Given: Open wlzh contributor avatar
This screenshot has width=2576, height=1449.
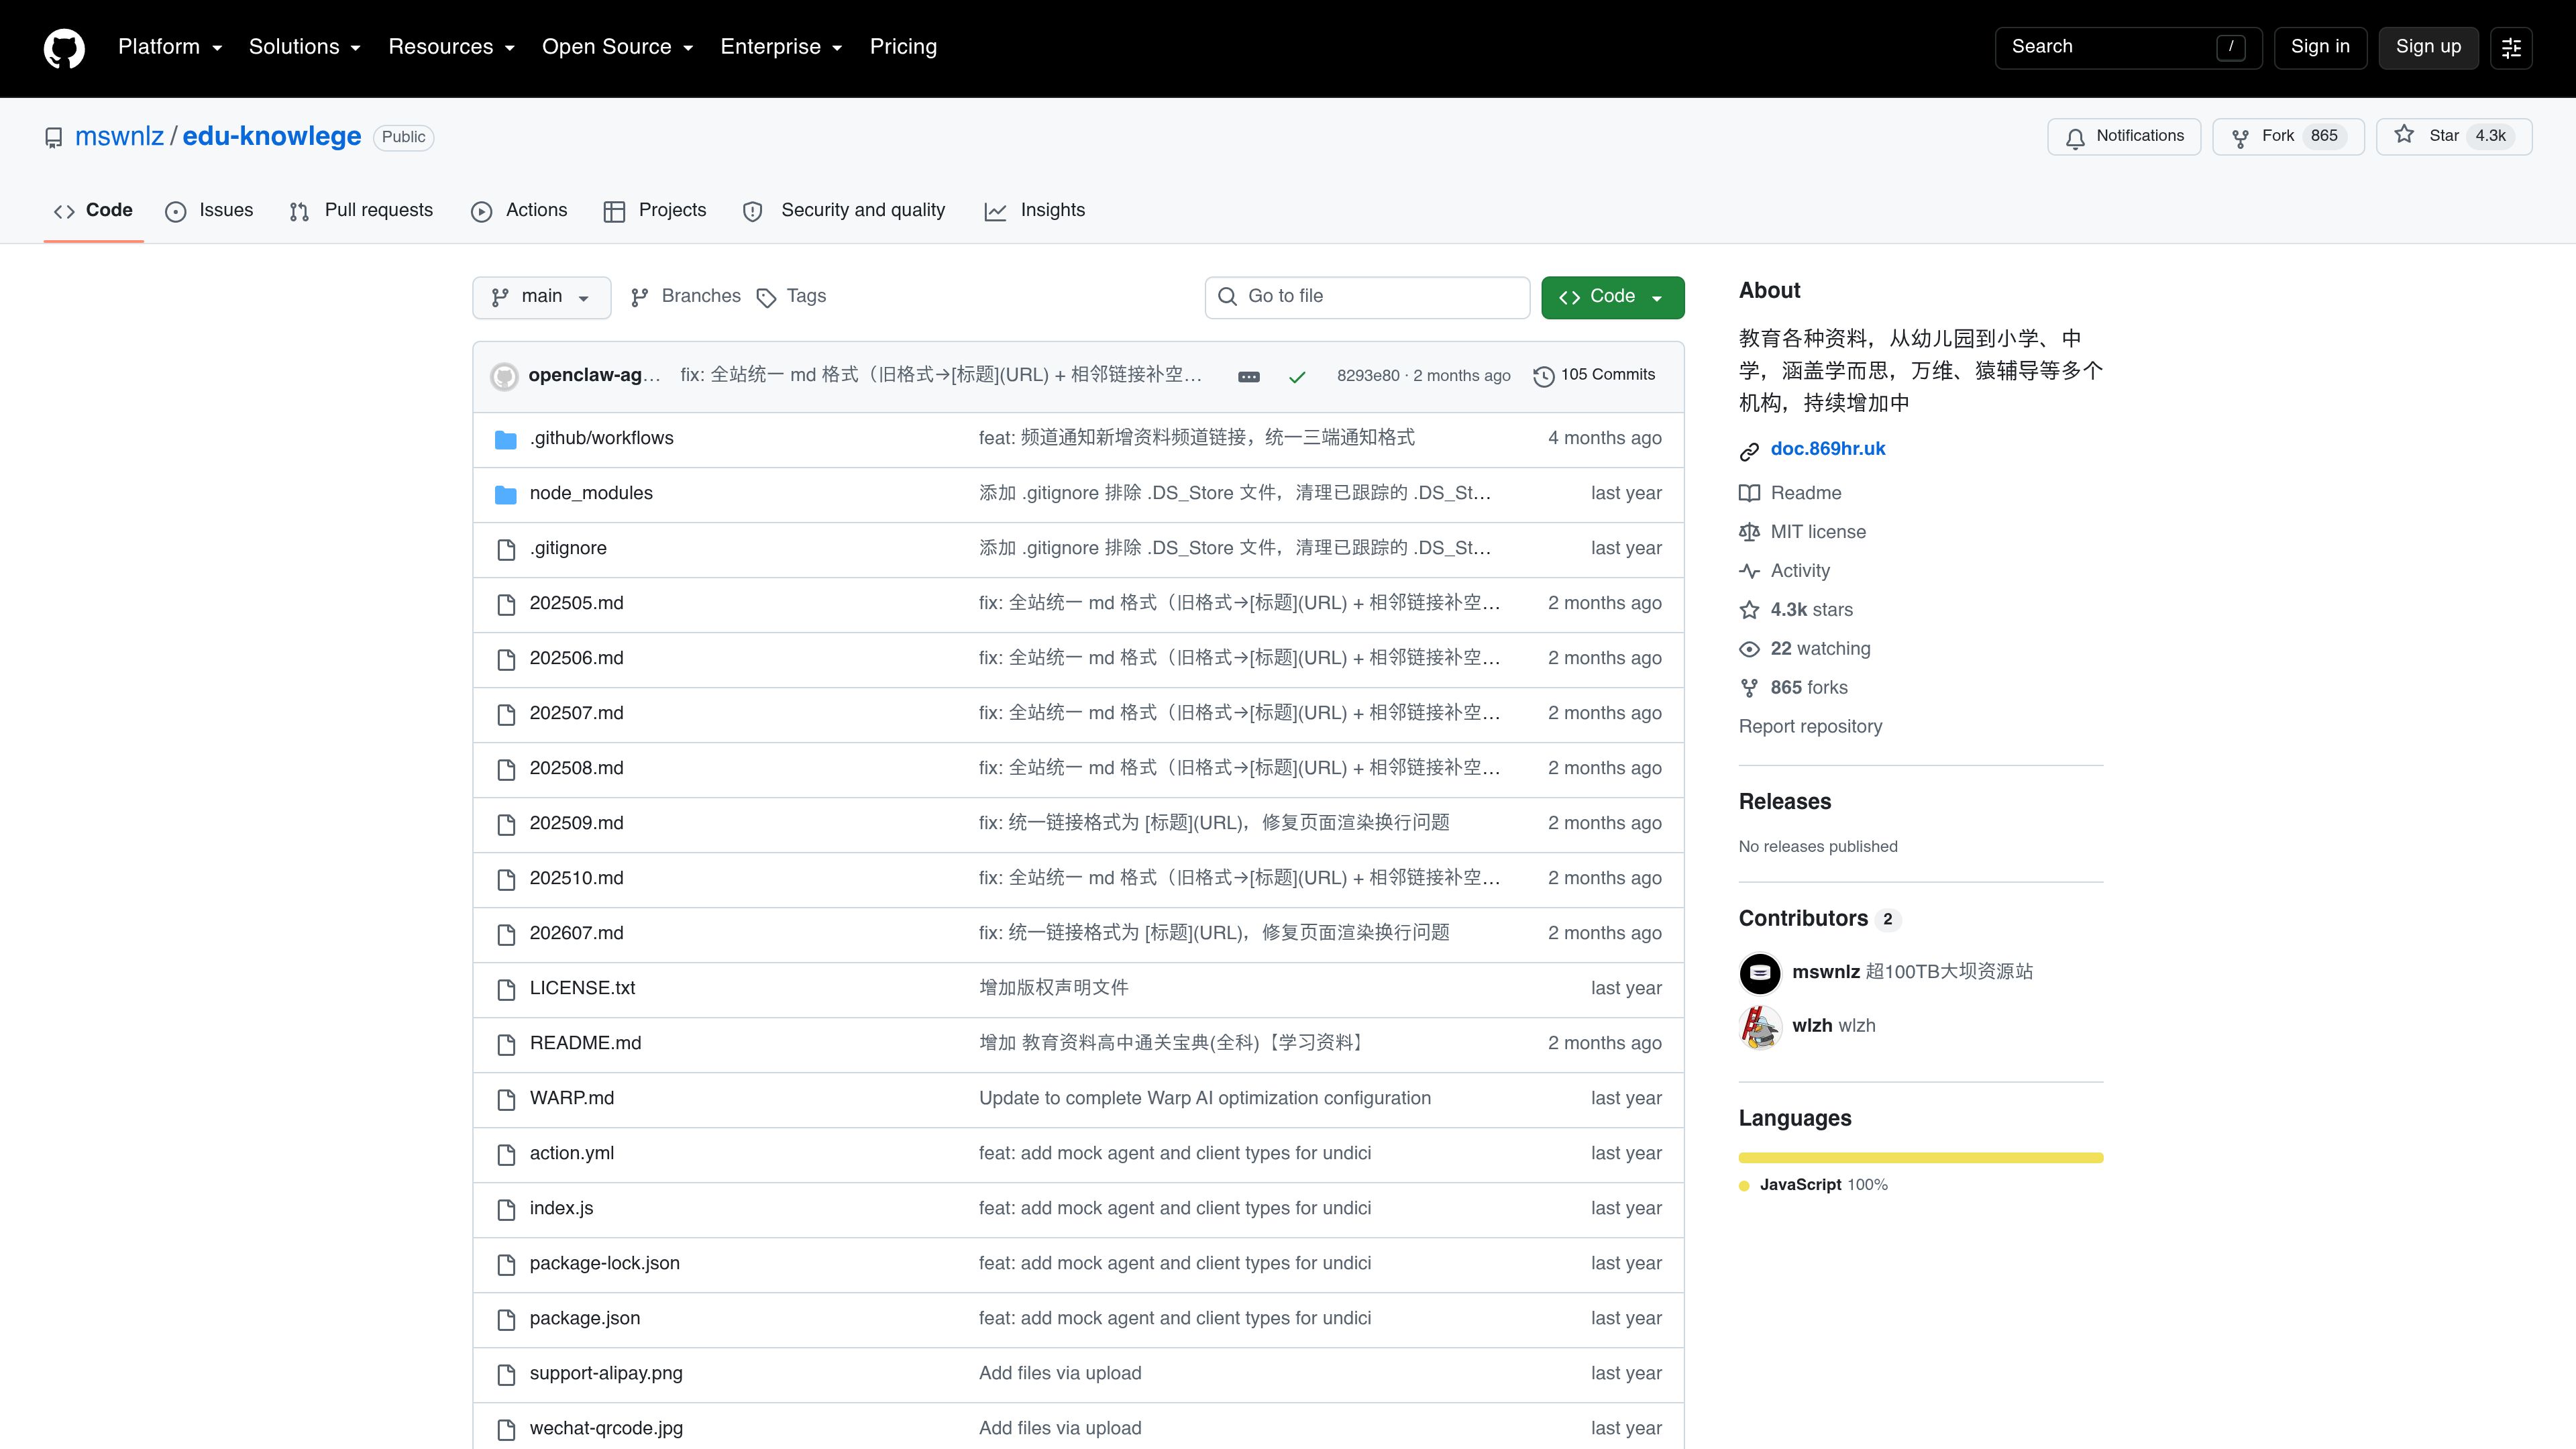Looking at the screenshot, I should click(1760, 1027).
